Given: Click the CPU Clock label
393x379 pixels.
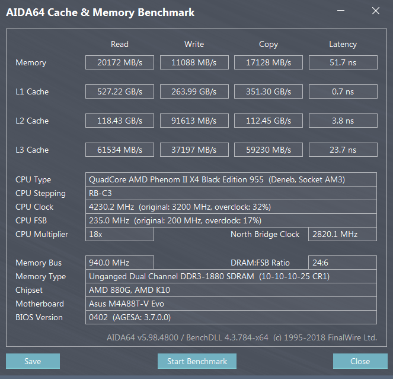Looking at the screenshot, I should (x=34, y=207).
